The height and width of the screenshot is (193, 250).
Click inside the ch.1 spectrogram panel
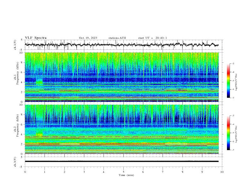click(122, 77)
